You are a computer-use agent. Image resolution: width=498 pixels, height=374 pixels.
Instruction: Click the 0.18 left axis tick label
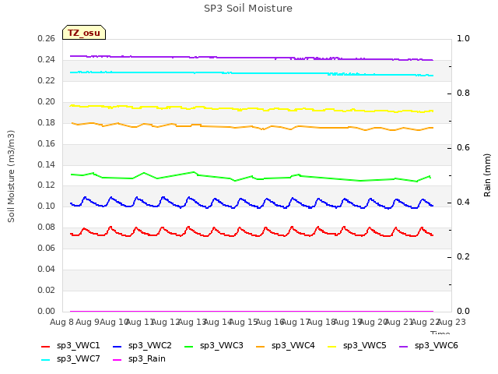(46, 122)
